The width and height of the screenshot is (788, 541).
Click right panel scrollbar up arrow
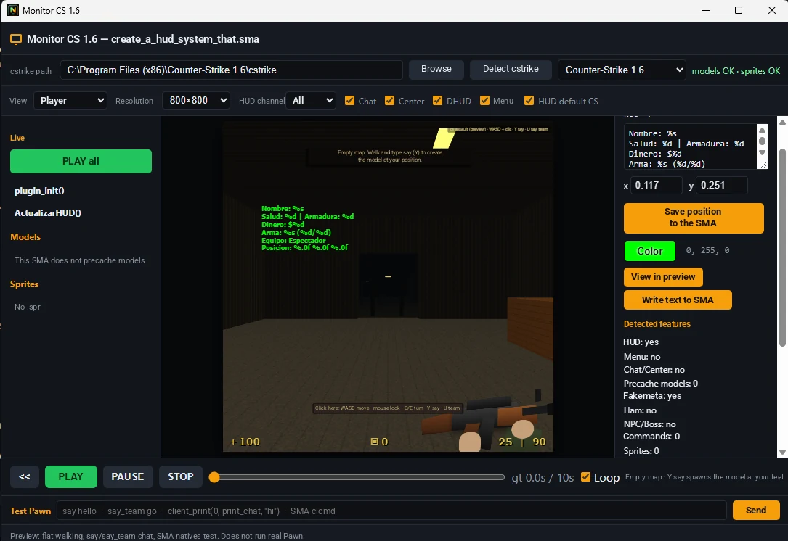(x=782, y=122)
